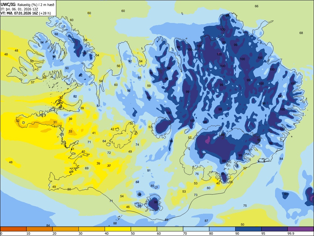Click the map value '82'
This screenshot has height=236, width=314.
[75, 97]
